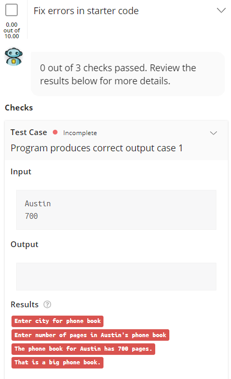Click the 0.00 out of 10.00 score
The image size is (231, 379).
click(x=11, y=30)
